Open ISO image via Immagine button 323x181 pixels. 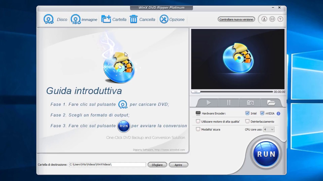click(84, 19)
